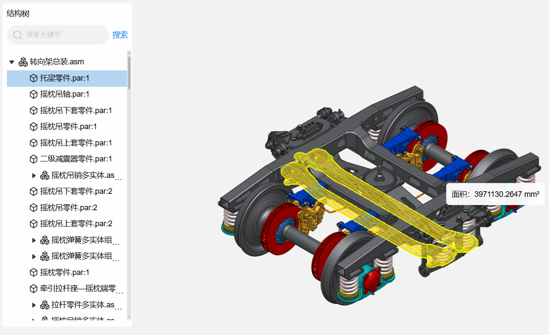Focus the 搜索关键字 search input field
549x335 pixels.
(x=58, y=35)
